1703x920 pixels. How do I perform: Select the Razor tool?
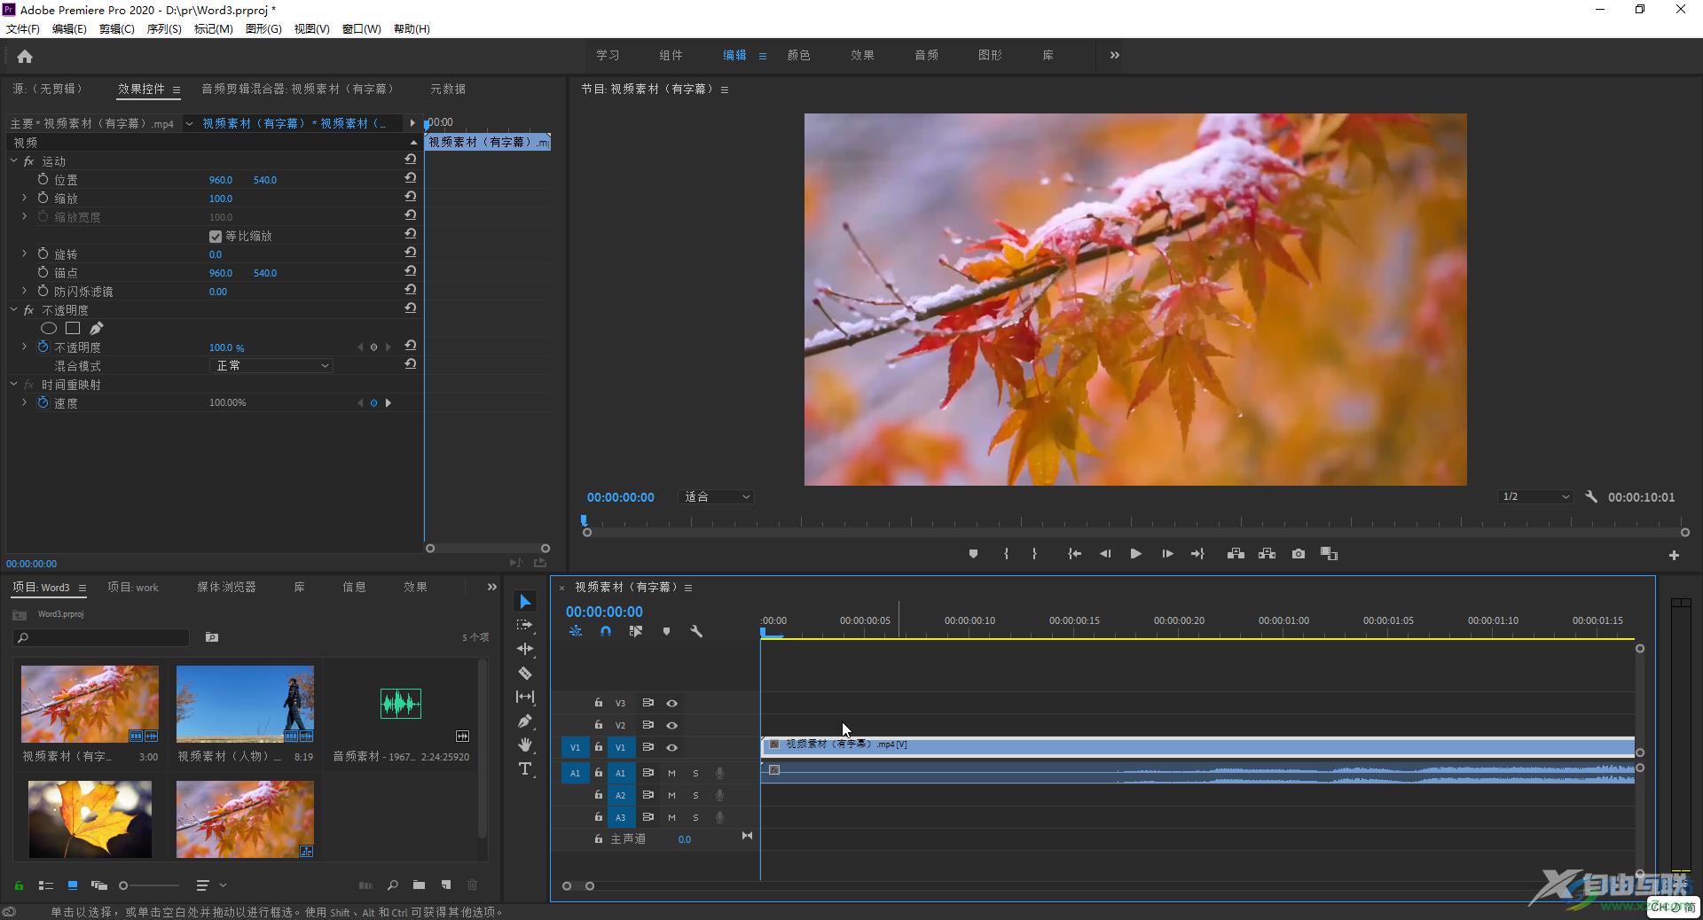(525, 673)
